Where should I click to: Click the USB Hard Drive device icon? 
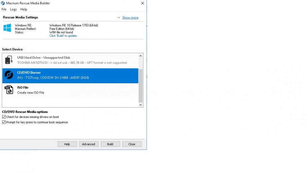9,60
